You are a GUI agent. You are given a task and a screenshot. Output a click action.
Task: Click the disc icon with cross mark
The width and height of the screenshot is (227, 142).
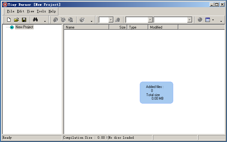click(63, 20)
